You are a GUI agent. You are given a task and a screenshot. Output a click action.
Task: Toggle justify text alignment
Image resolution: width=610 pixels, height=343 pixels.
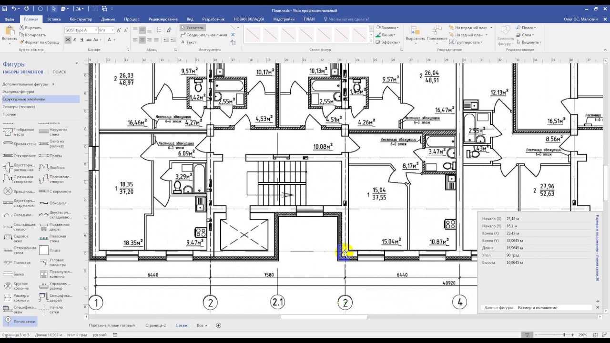(156, 40)
